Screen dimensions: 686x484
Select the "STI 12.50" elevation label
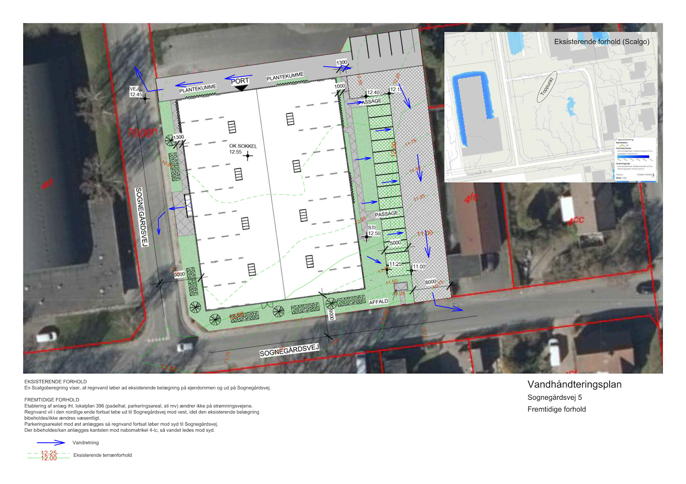[374, 231]
